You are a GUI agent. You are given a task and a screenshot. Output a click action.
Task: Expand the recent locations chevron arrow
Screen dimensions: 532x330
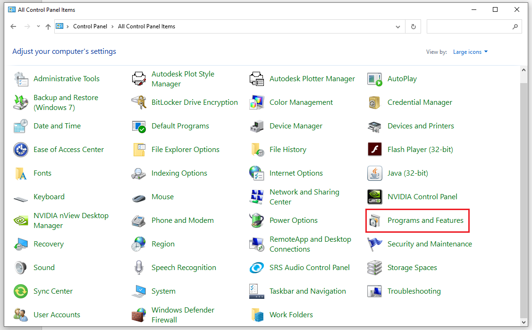click(x=38, y=26)
